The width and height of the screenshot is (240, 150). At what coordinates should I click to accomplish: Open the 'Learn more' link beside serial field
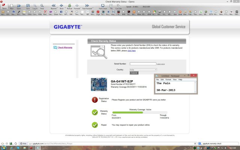pos(161,64)
